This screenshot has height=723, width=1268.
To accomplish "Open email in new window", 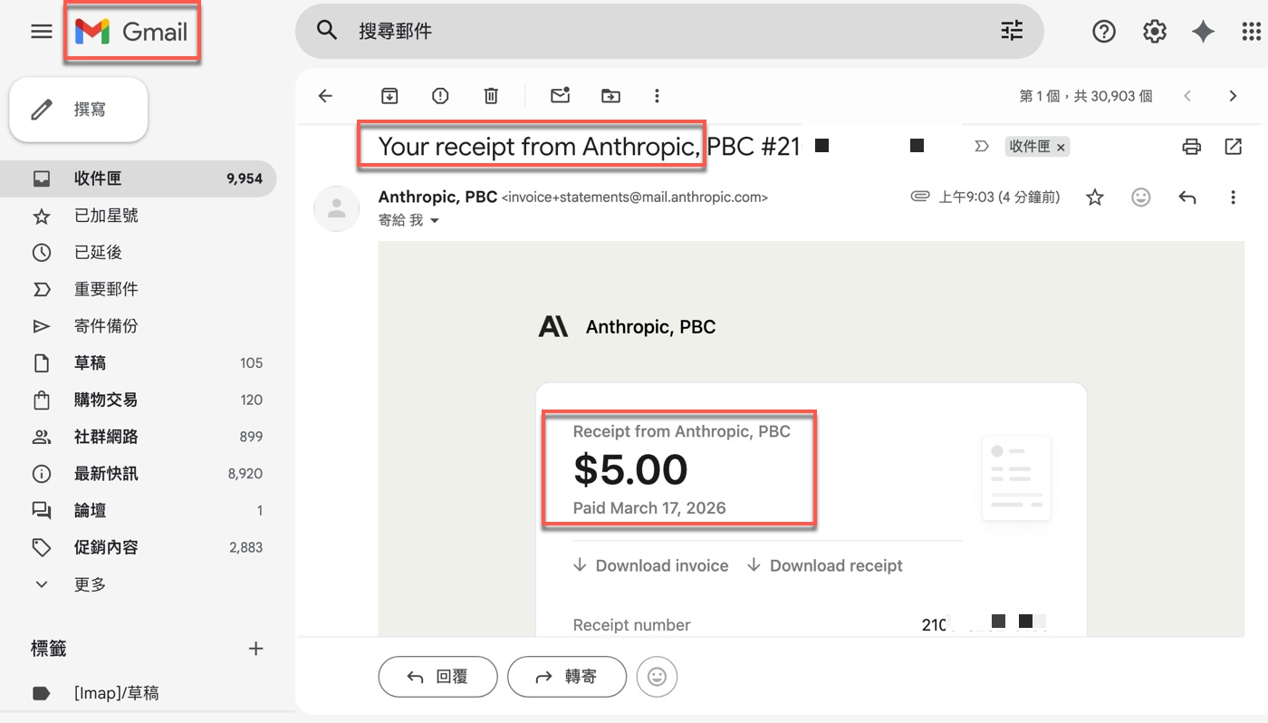I will (x=1234, y=147).
